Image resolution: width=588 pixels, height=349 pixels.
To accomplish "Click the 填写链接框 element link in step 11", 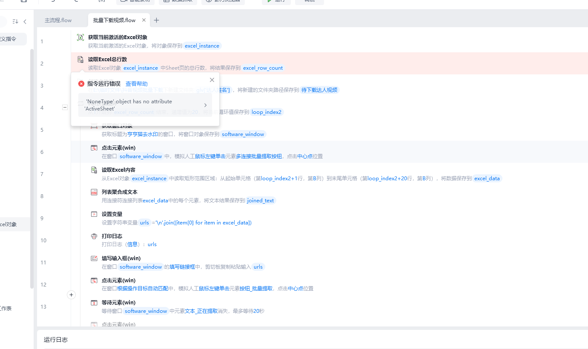I will coord(182,267).
